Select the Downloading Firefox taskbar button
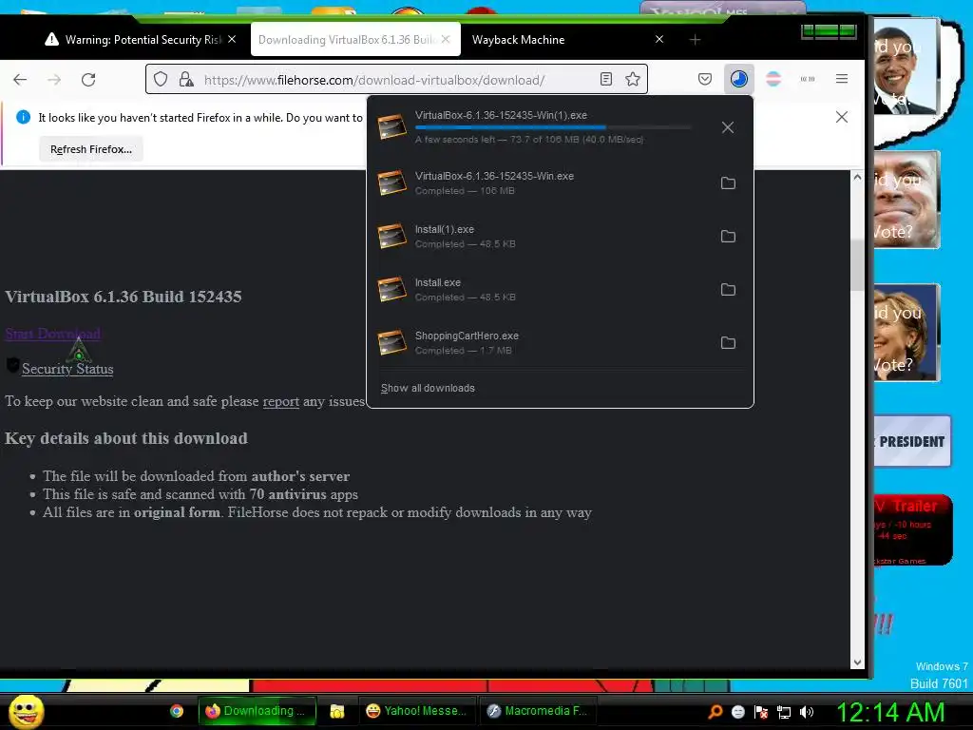 point(258,711)
